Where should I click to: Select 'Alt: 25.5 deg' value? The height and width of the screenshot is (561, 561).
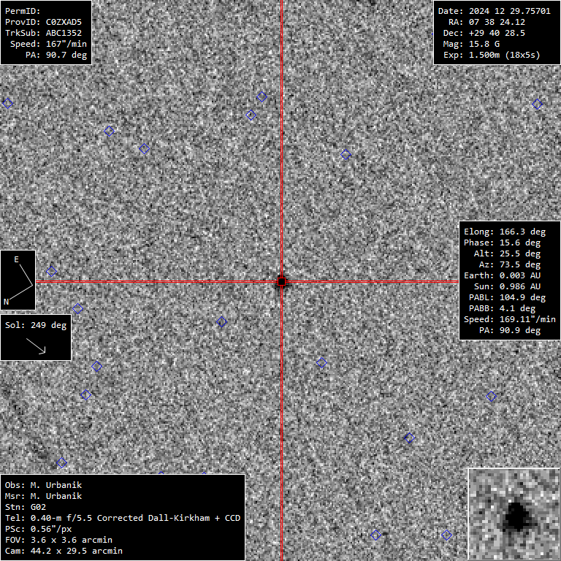[507, 253]
